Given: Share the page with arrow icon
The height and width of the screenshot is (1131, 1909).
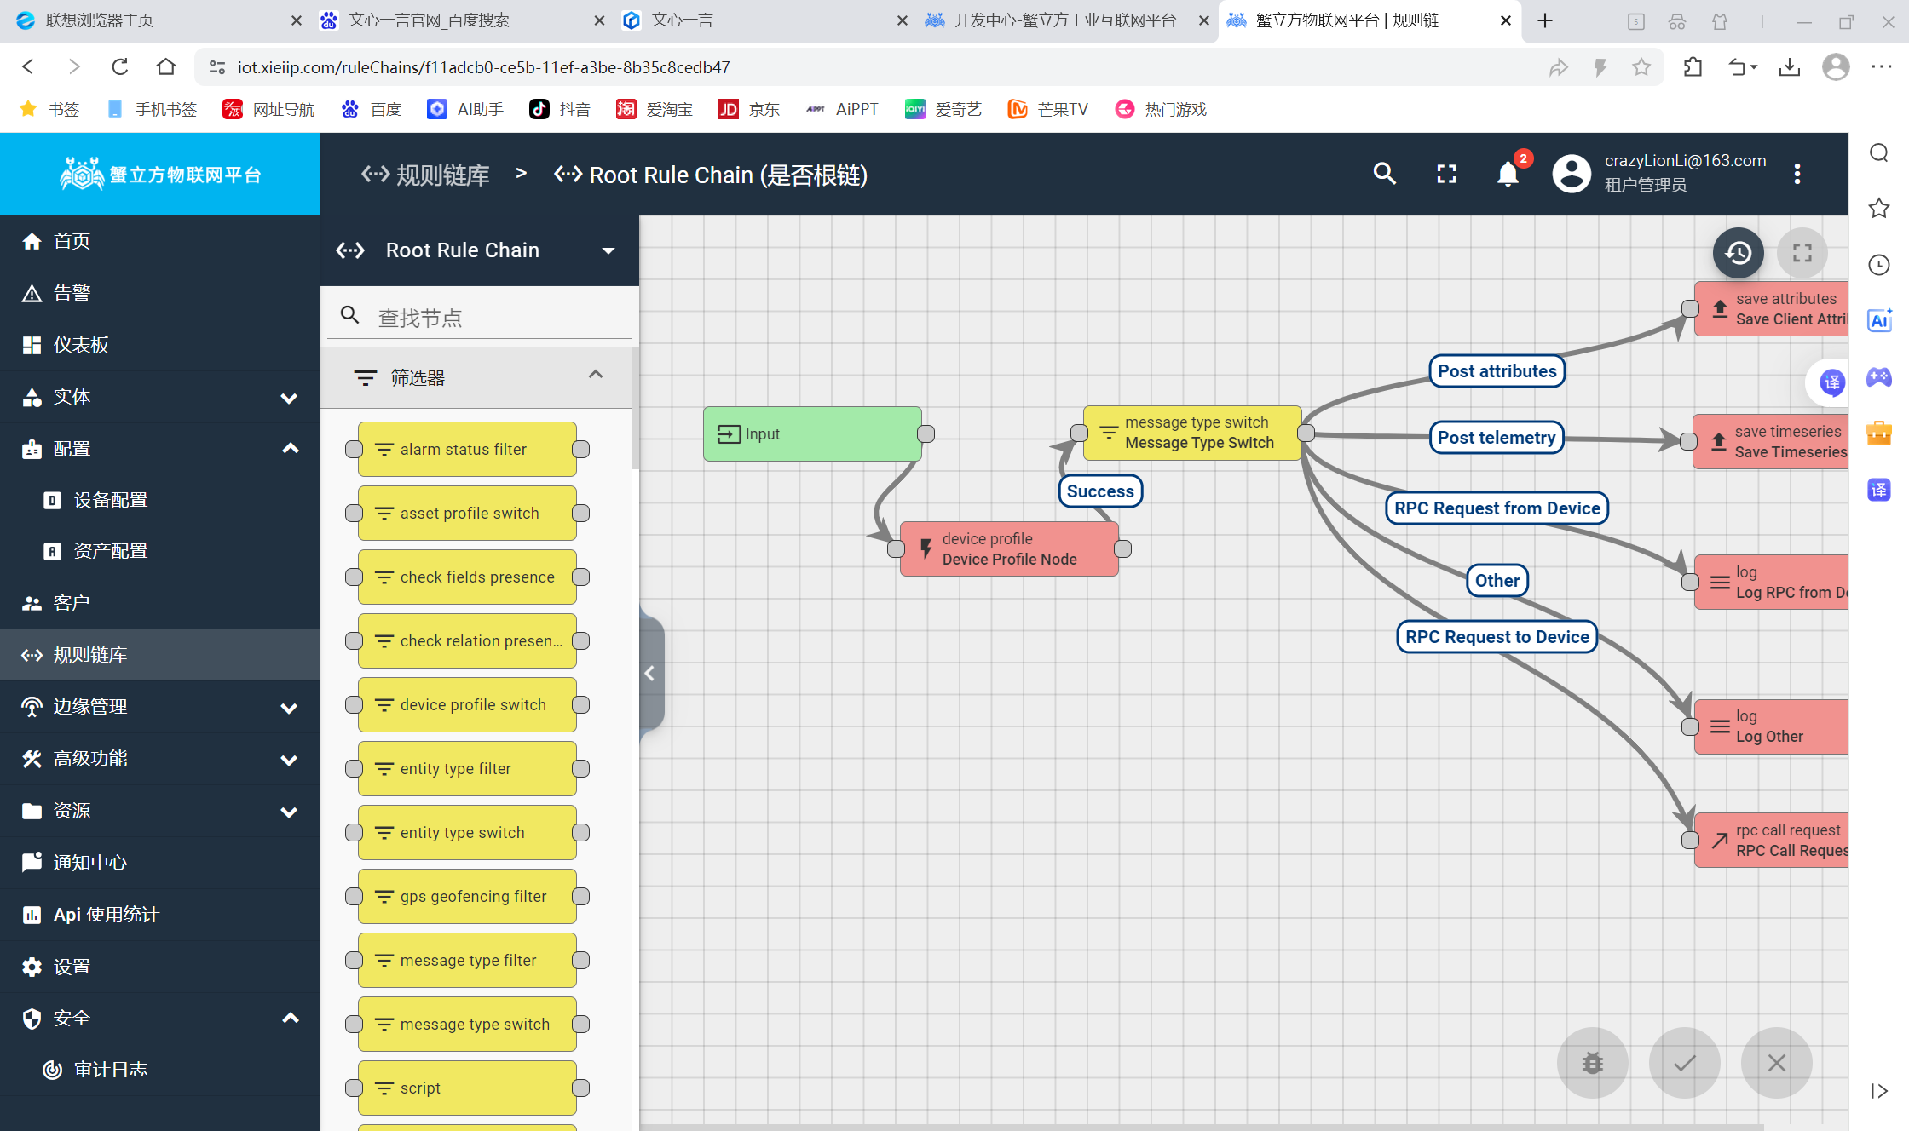Looking at the screenshot, I should click(x=1559, y=67).
